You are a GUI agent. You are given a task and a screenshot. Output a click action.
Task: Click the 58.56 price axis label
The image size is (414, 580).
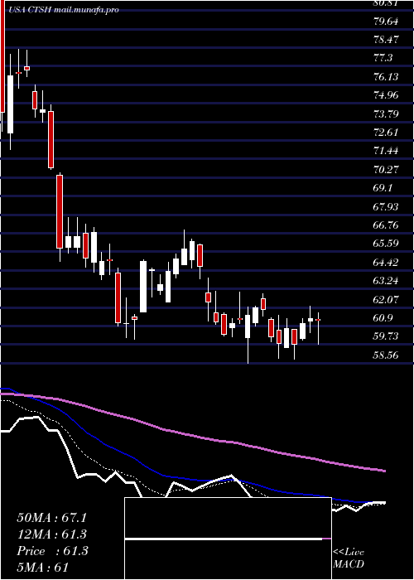coord(386,355)
